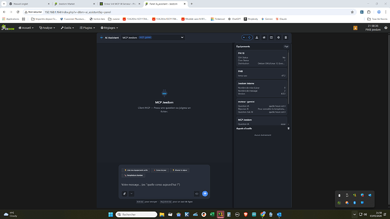Open the Claude bookmark
Viewport: 390px width, 219px height.
[281, 19]
